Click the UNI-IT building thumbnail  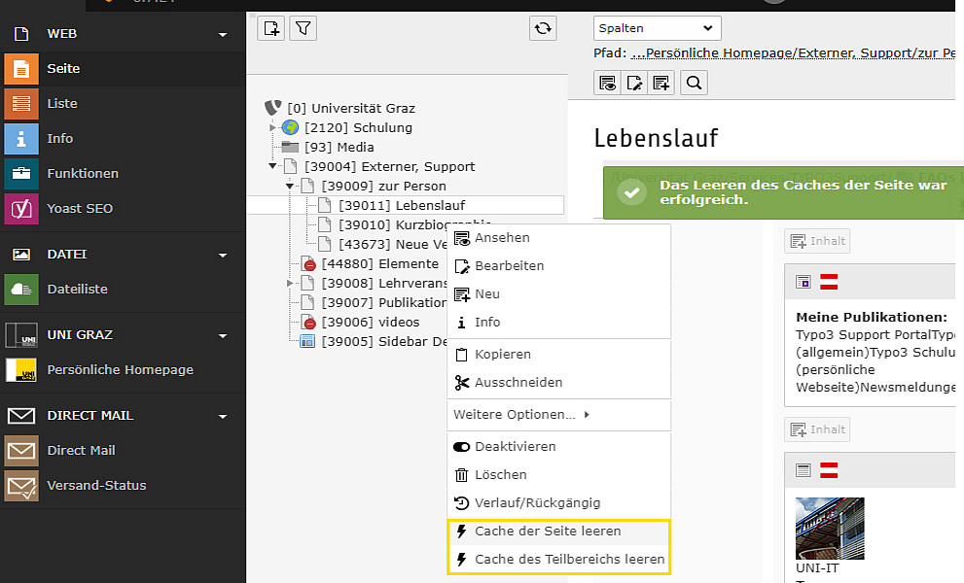point(830,529)
